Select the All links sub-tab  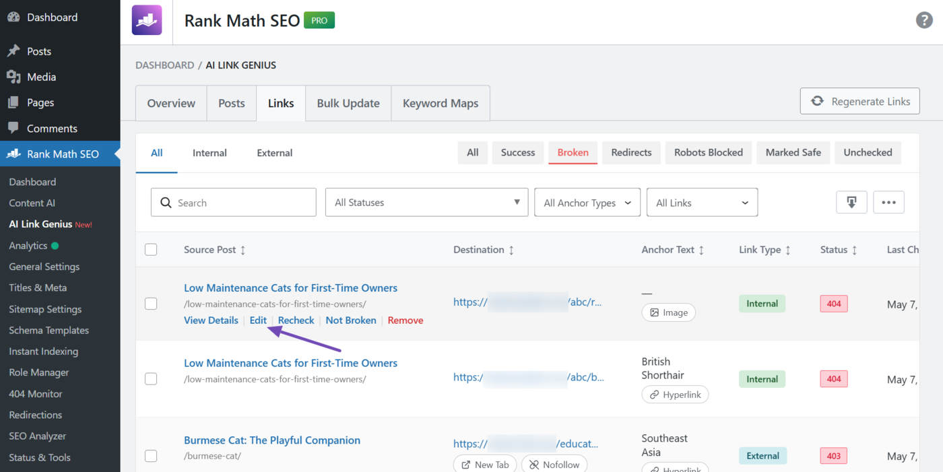[x=157, y=153]
